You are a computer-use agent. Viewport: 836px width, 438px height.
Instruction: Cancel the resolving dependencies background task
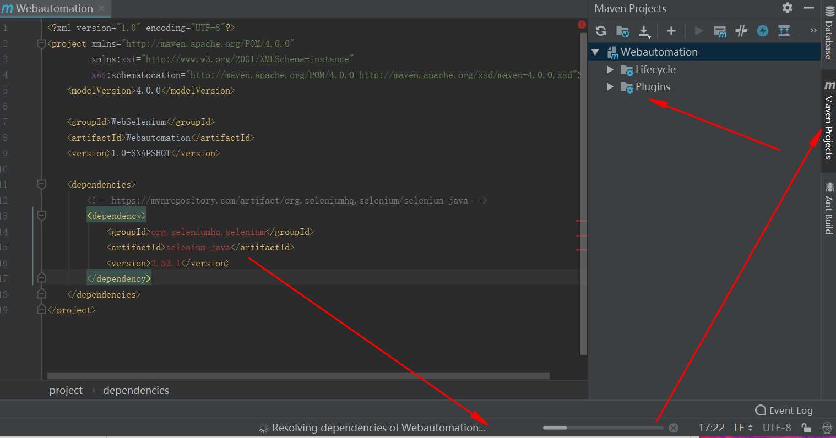click(x=673, y=428)
